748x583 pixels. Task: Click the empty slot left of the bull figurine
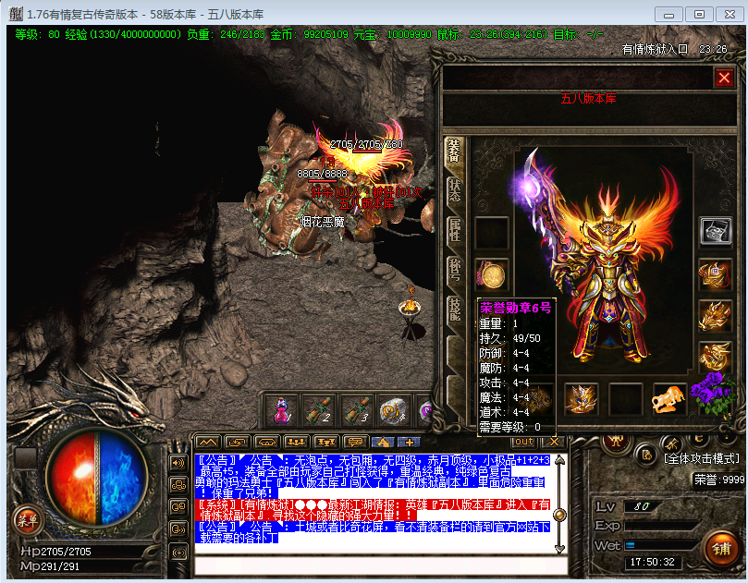point(625,399)
